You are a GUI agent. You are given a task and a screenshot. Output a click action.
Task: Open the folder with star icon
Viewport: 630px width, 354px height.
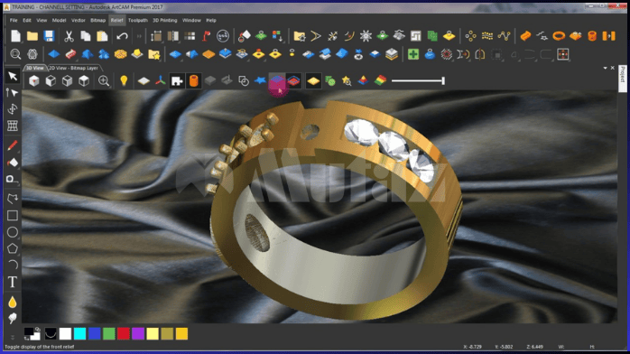[x=153, y=54]
